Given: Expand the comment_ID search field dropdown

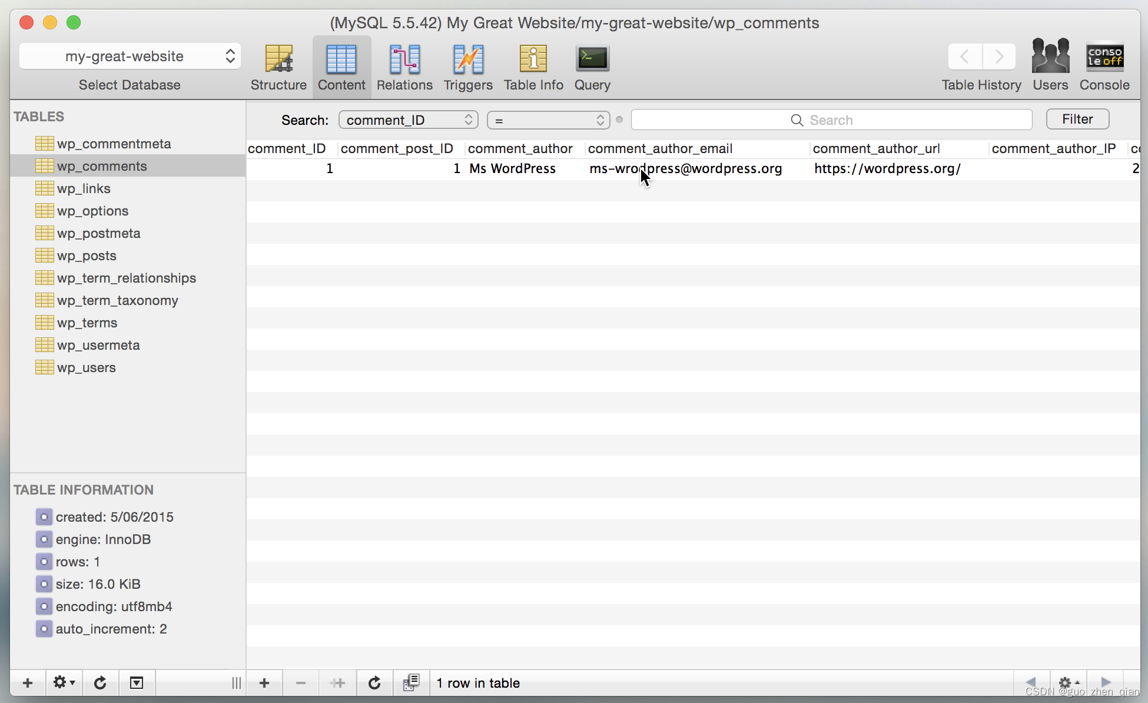Looking at the screenshot, I should click(408, 120).
